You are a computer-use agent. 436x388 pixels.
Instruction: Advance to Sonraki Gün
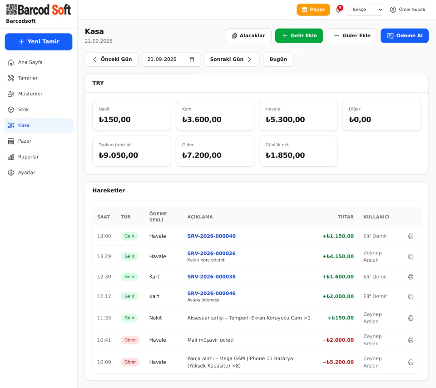pyautogui.click(x=231, y=59)
